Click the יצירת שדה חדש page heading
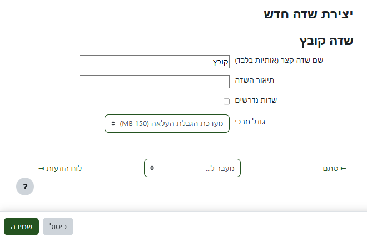The height and width of the screenshot is (241, 367). click(x=308, y=15)
